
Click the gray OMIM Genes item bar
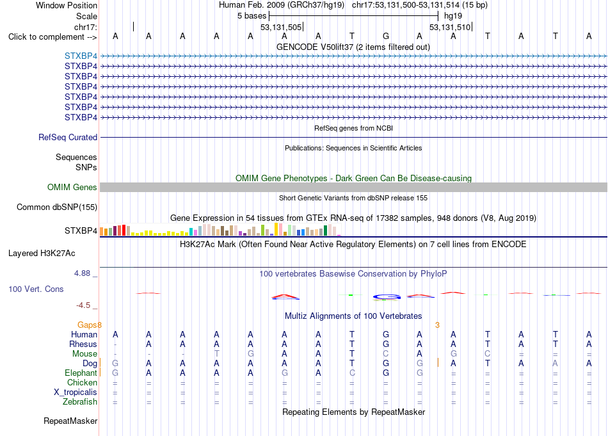pyautogui.click(x=353, y=188)
